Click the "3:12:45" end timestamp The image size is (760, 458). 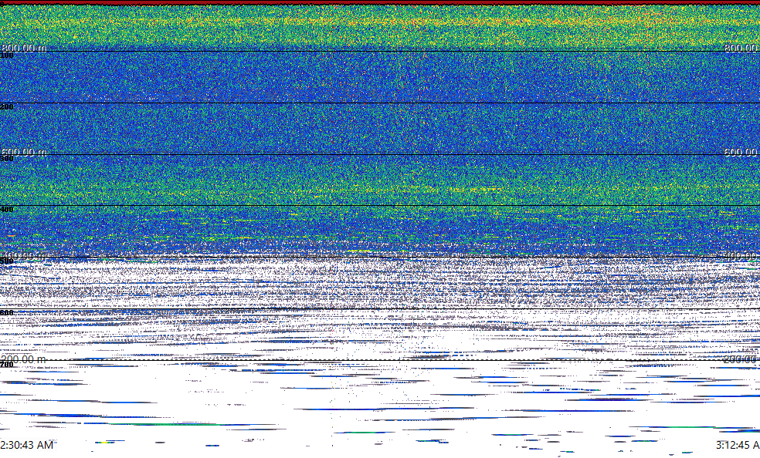[x=738, y=445]
